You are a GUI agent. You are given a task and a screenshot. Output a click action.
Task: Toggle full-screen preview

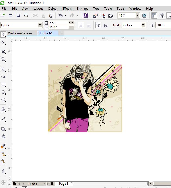(144, 15)
